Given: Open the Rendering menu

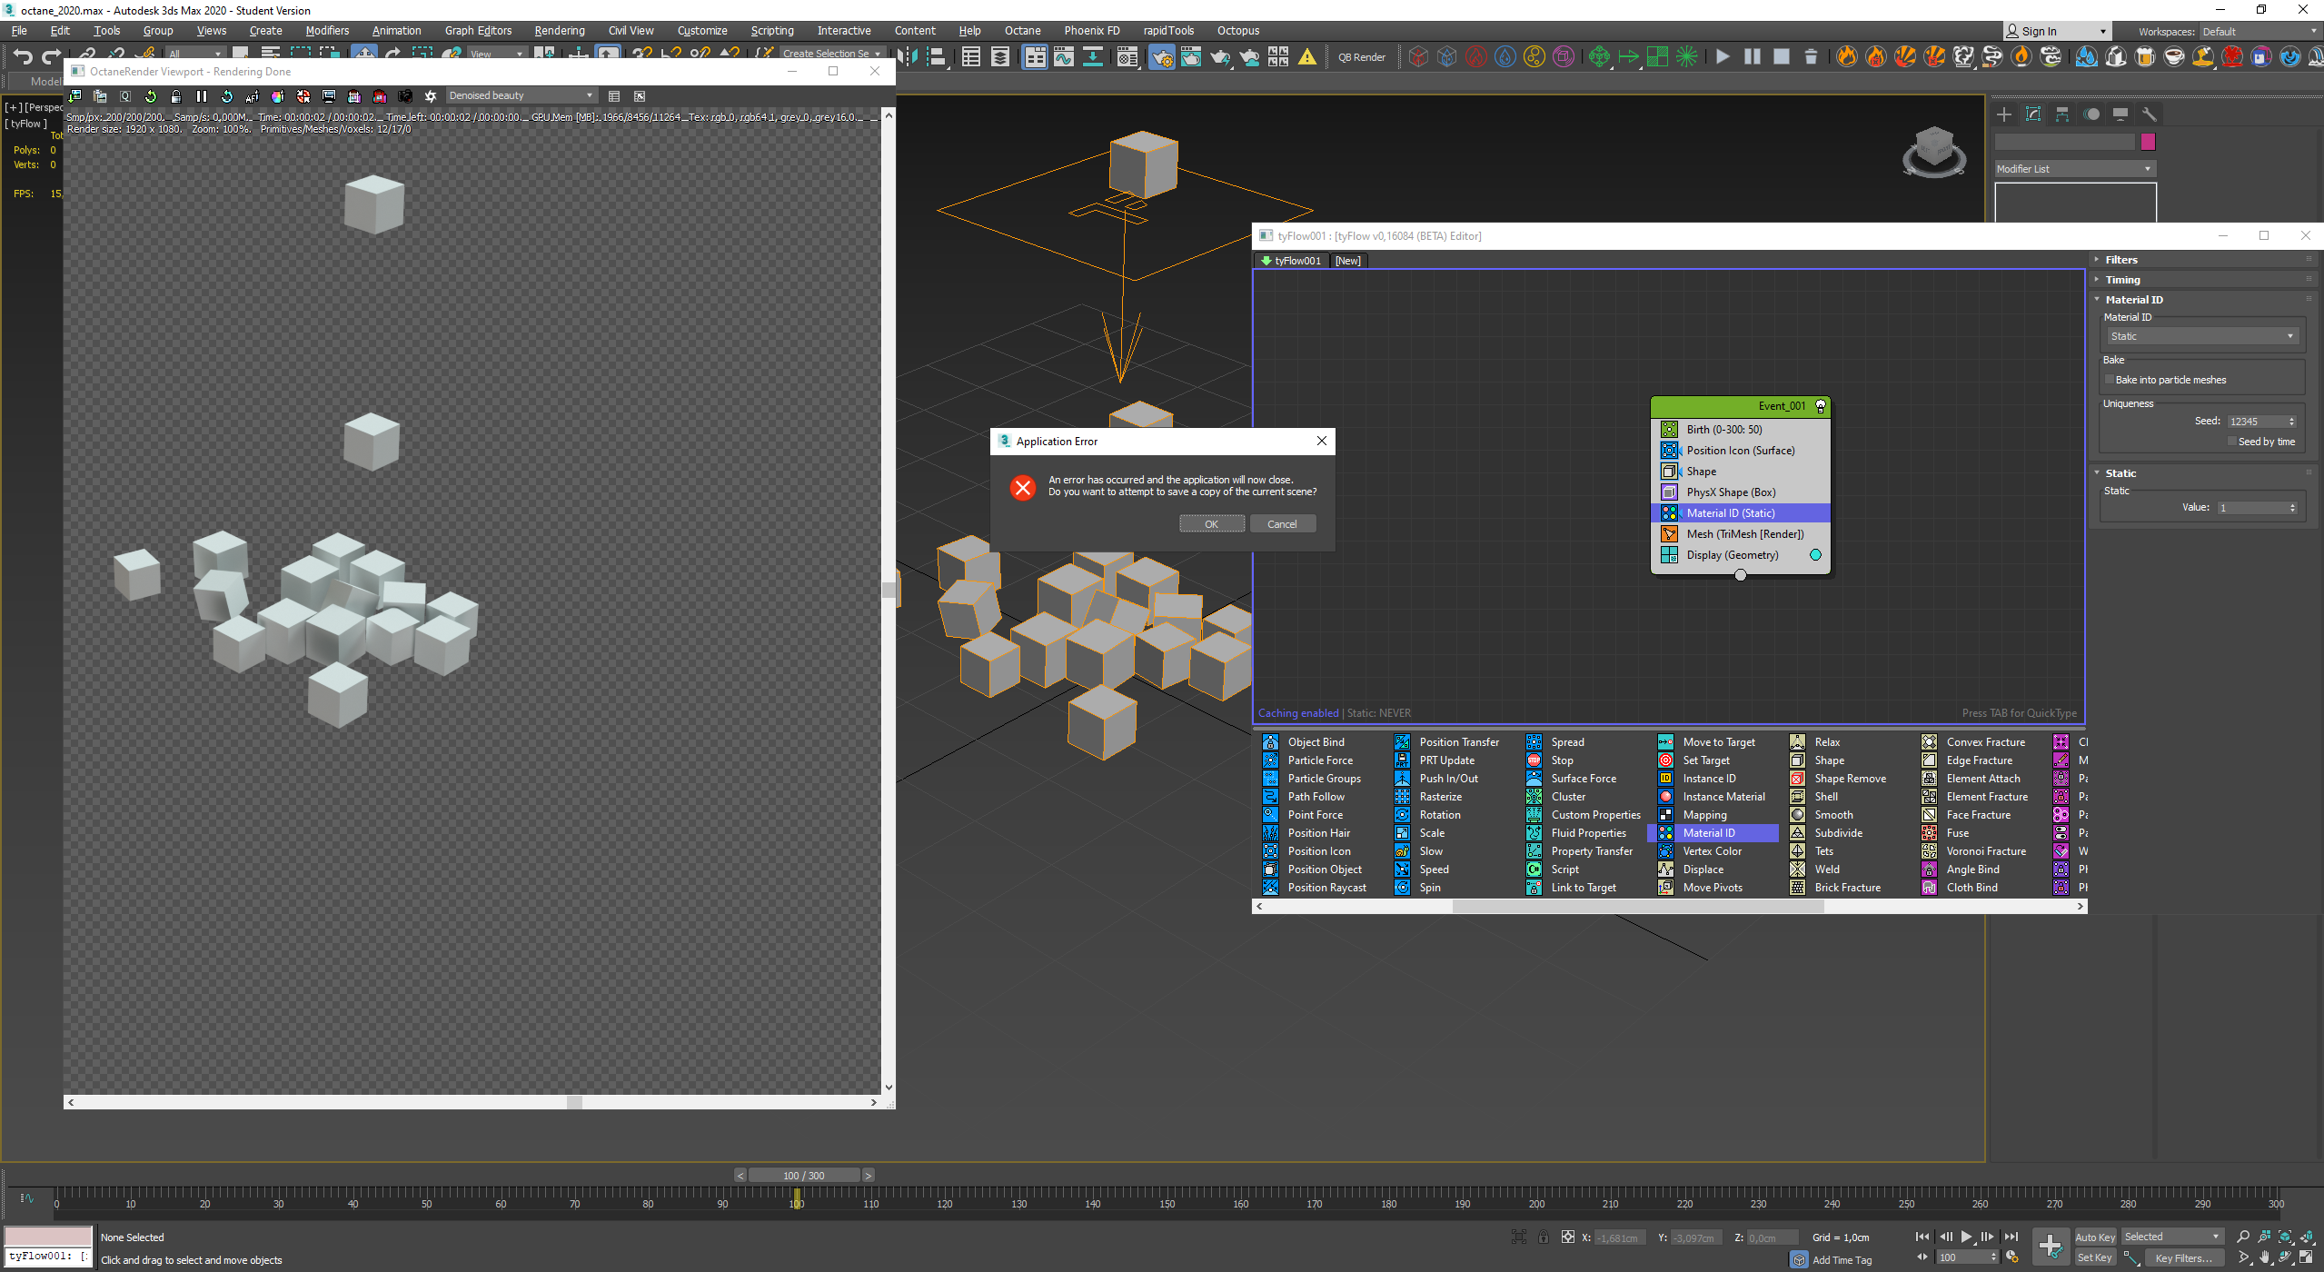Looking at the screenshot, I should 559,31.
